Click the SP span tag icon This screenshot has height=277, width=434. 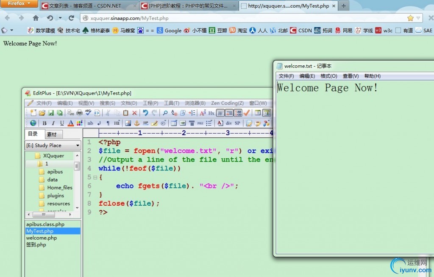[237, 123]
